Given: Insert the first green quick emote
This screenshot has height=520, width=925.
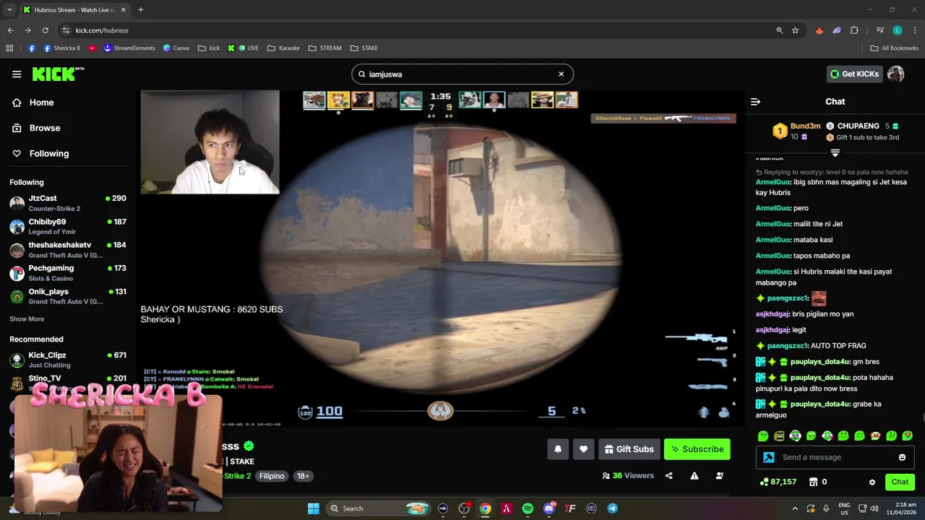Looking at the screenshot, I should (763, 436).
